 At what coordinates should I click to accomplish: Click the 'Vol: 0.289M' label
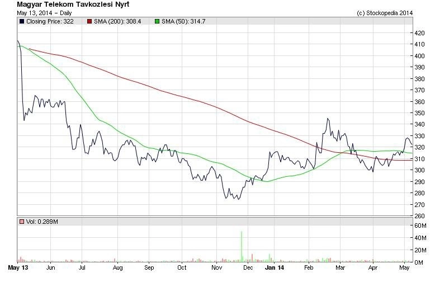[42, 222]
